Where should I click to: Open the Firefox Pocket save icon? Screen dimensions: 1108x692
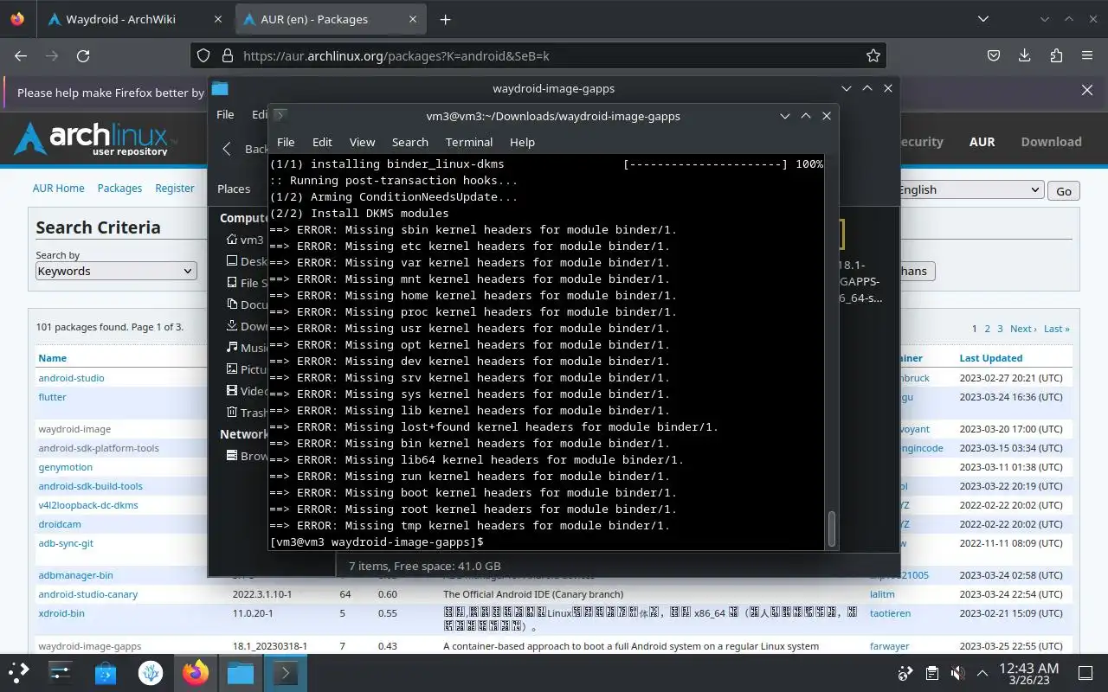994,55
